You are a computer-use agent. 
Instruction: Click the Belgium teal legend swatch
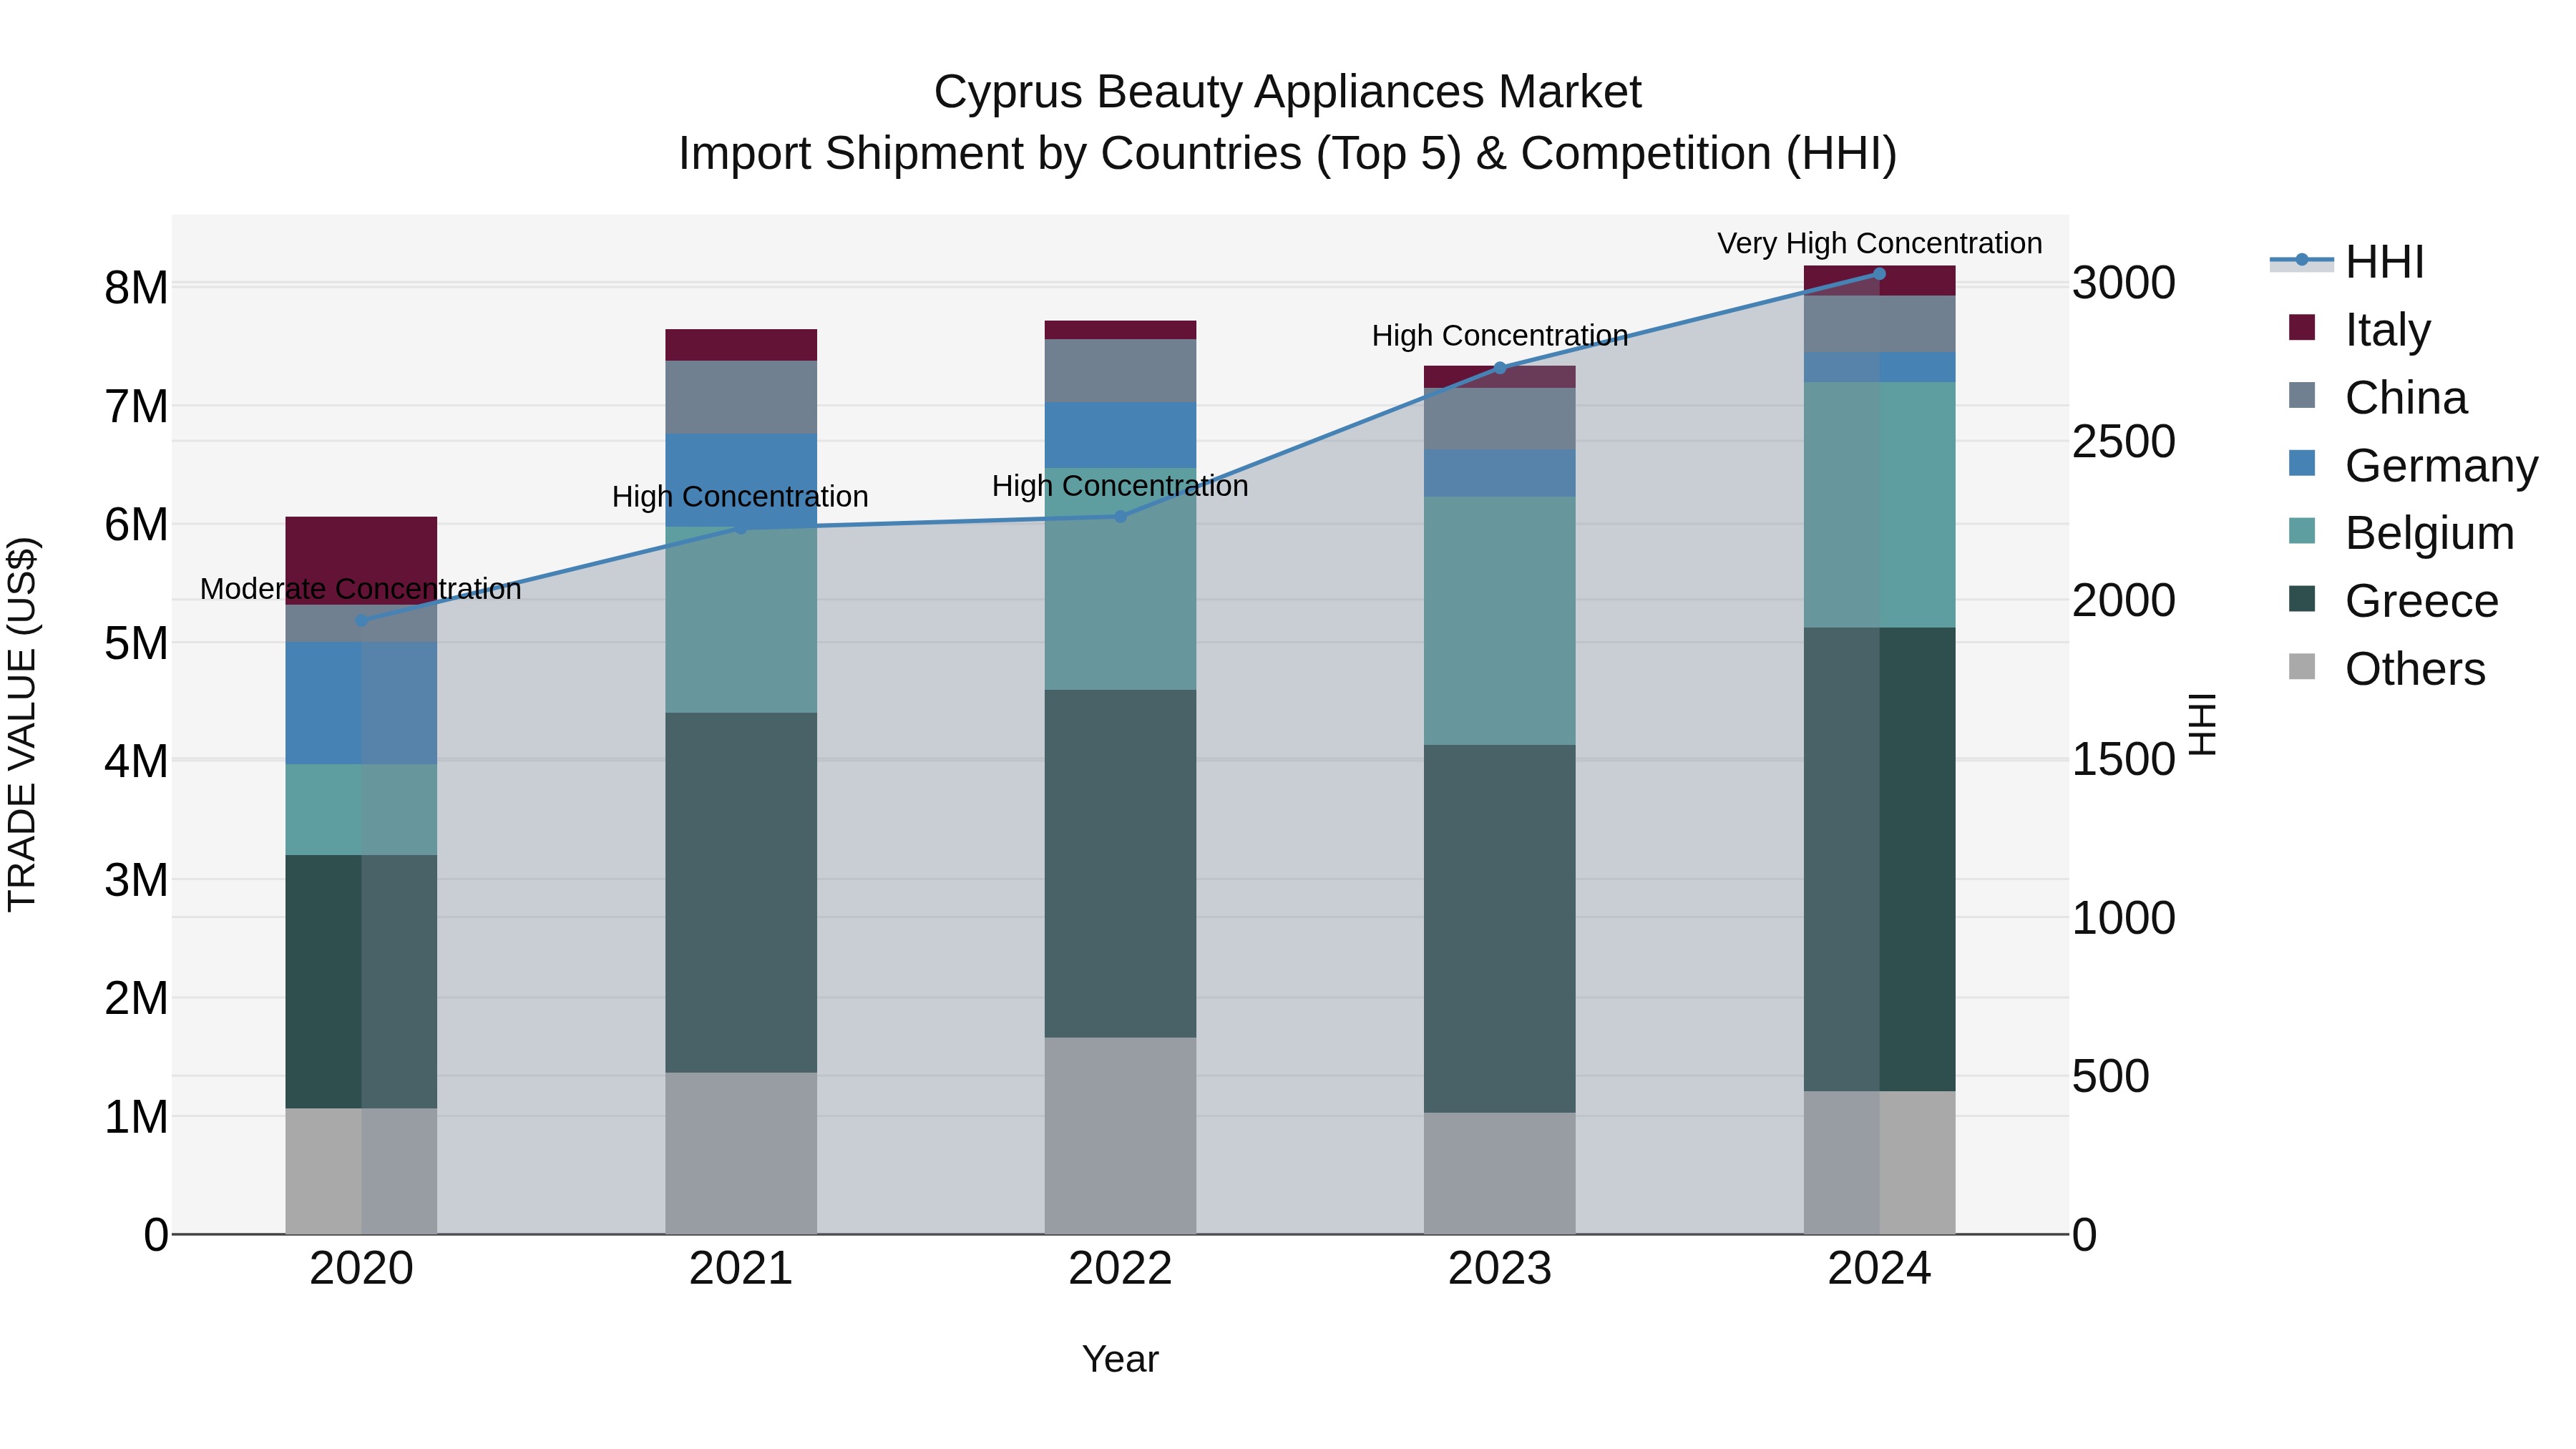pyautogui.click(x=2301, y=531)
